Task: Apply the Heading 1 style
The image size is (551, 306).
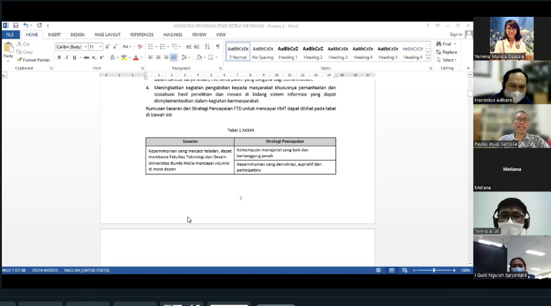Action: 288,52
